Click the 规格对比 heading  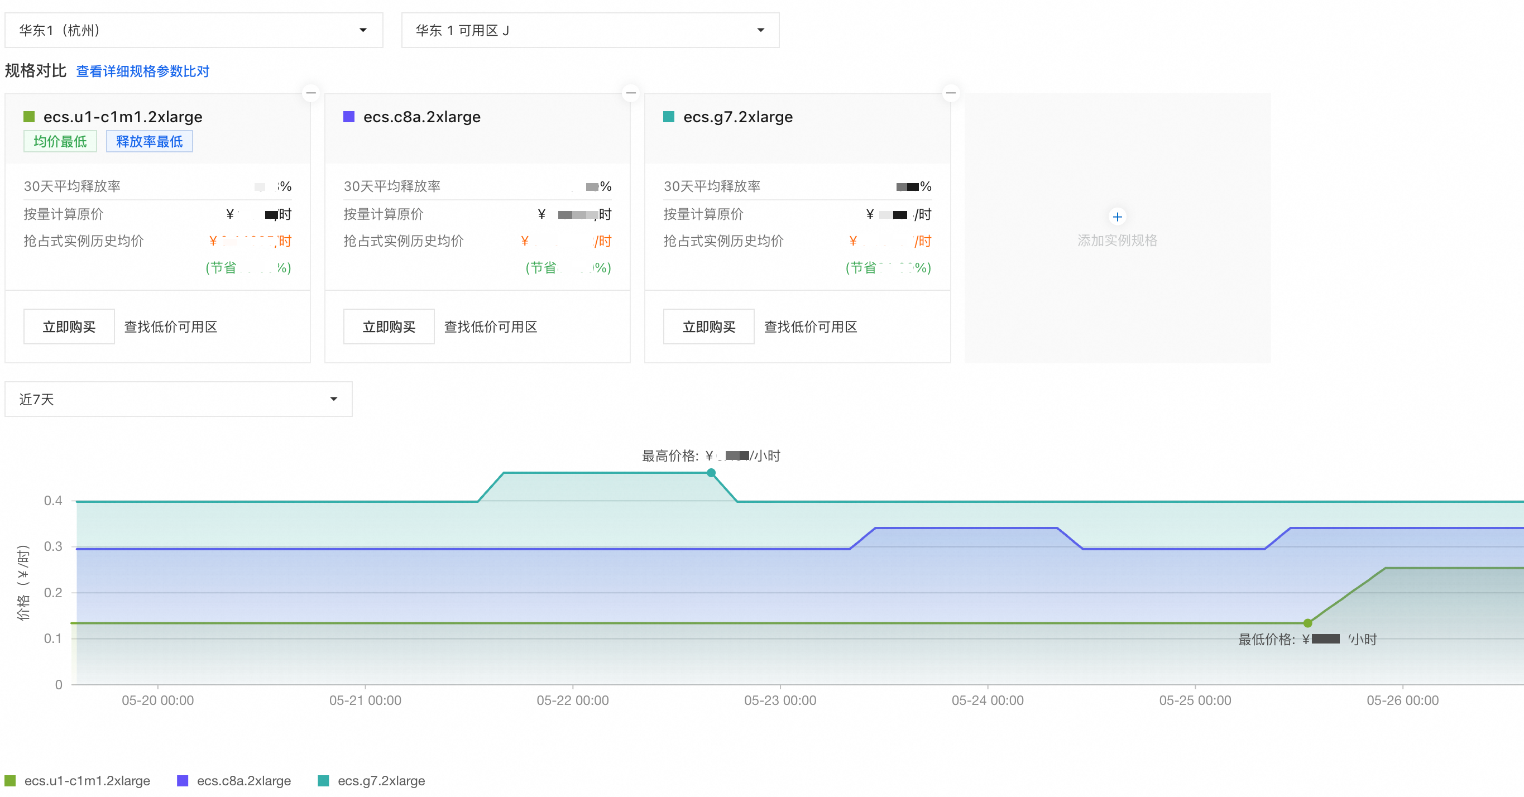tap(36, 70)
